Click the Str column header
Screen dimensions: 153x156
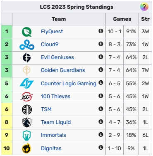[145, 19]
